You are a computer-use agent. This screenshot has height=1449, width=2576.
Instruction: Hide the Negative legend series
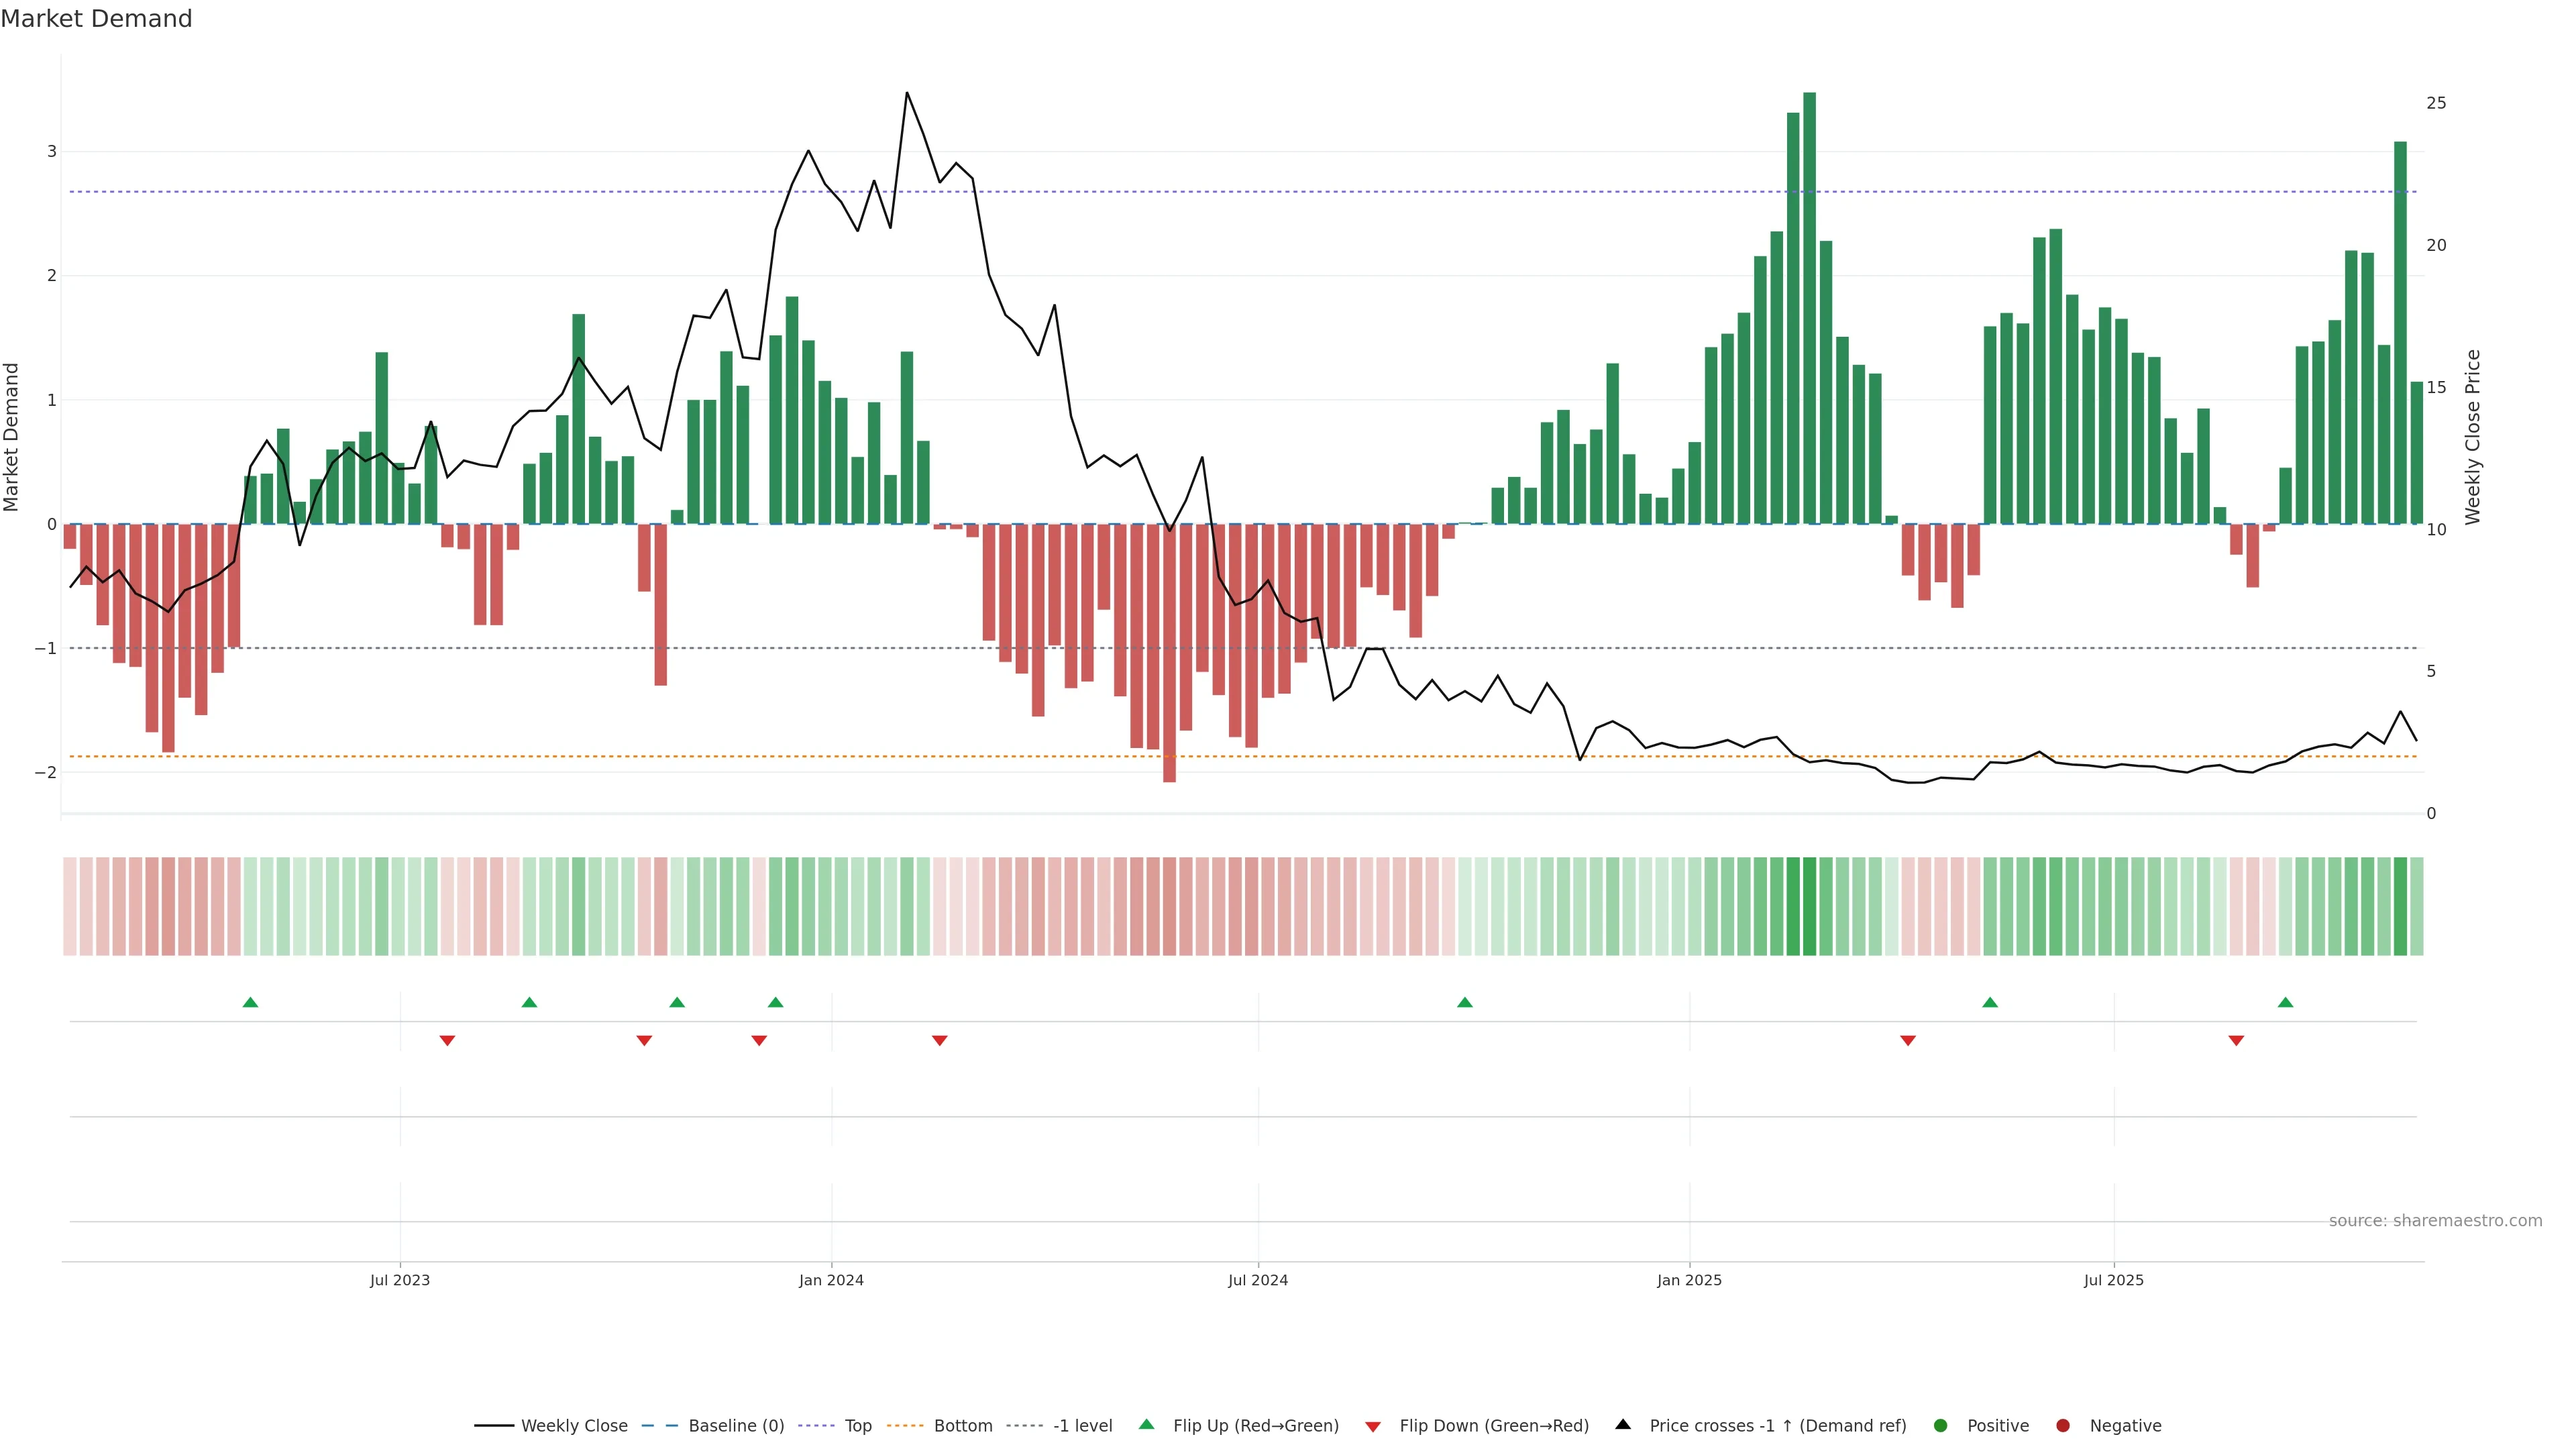coord(2125,1425)
